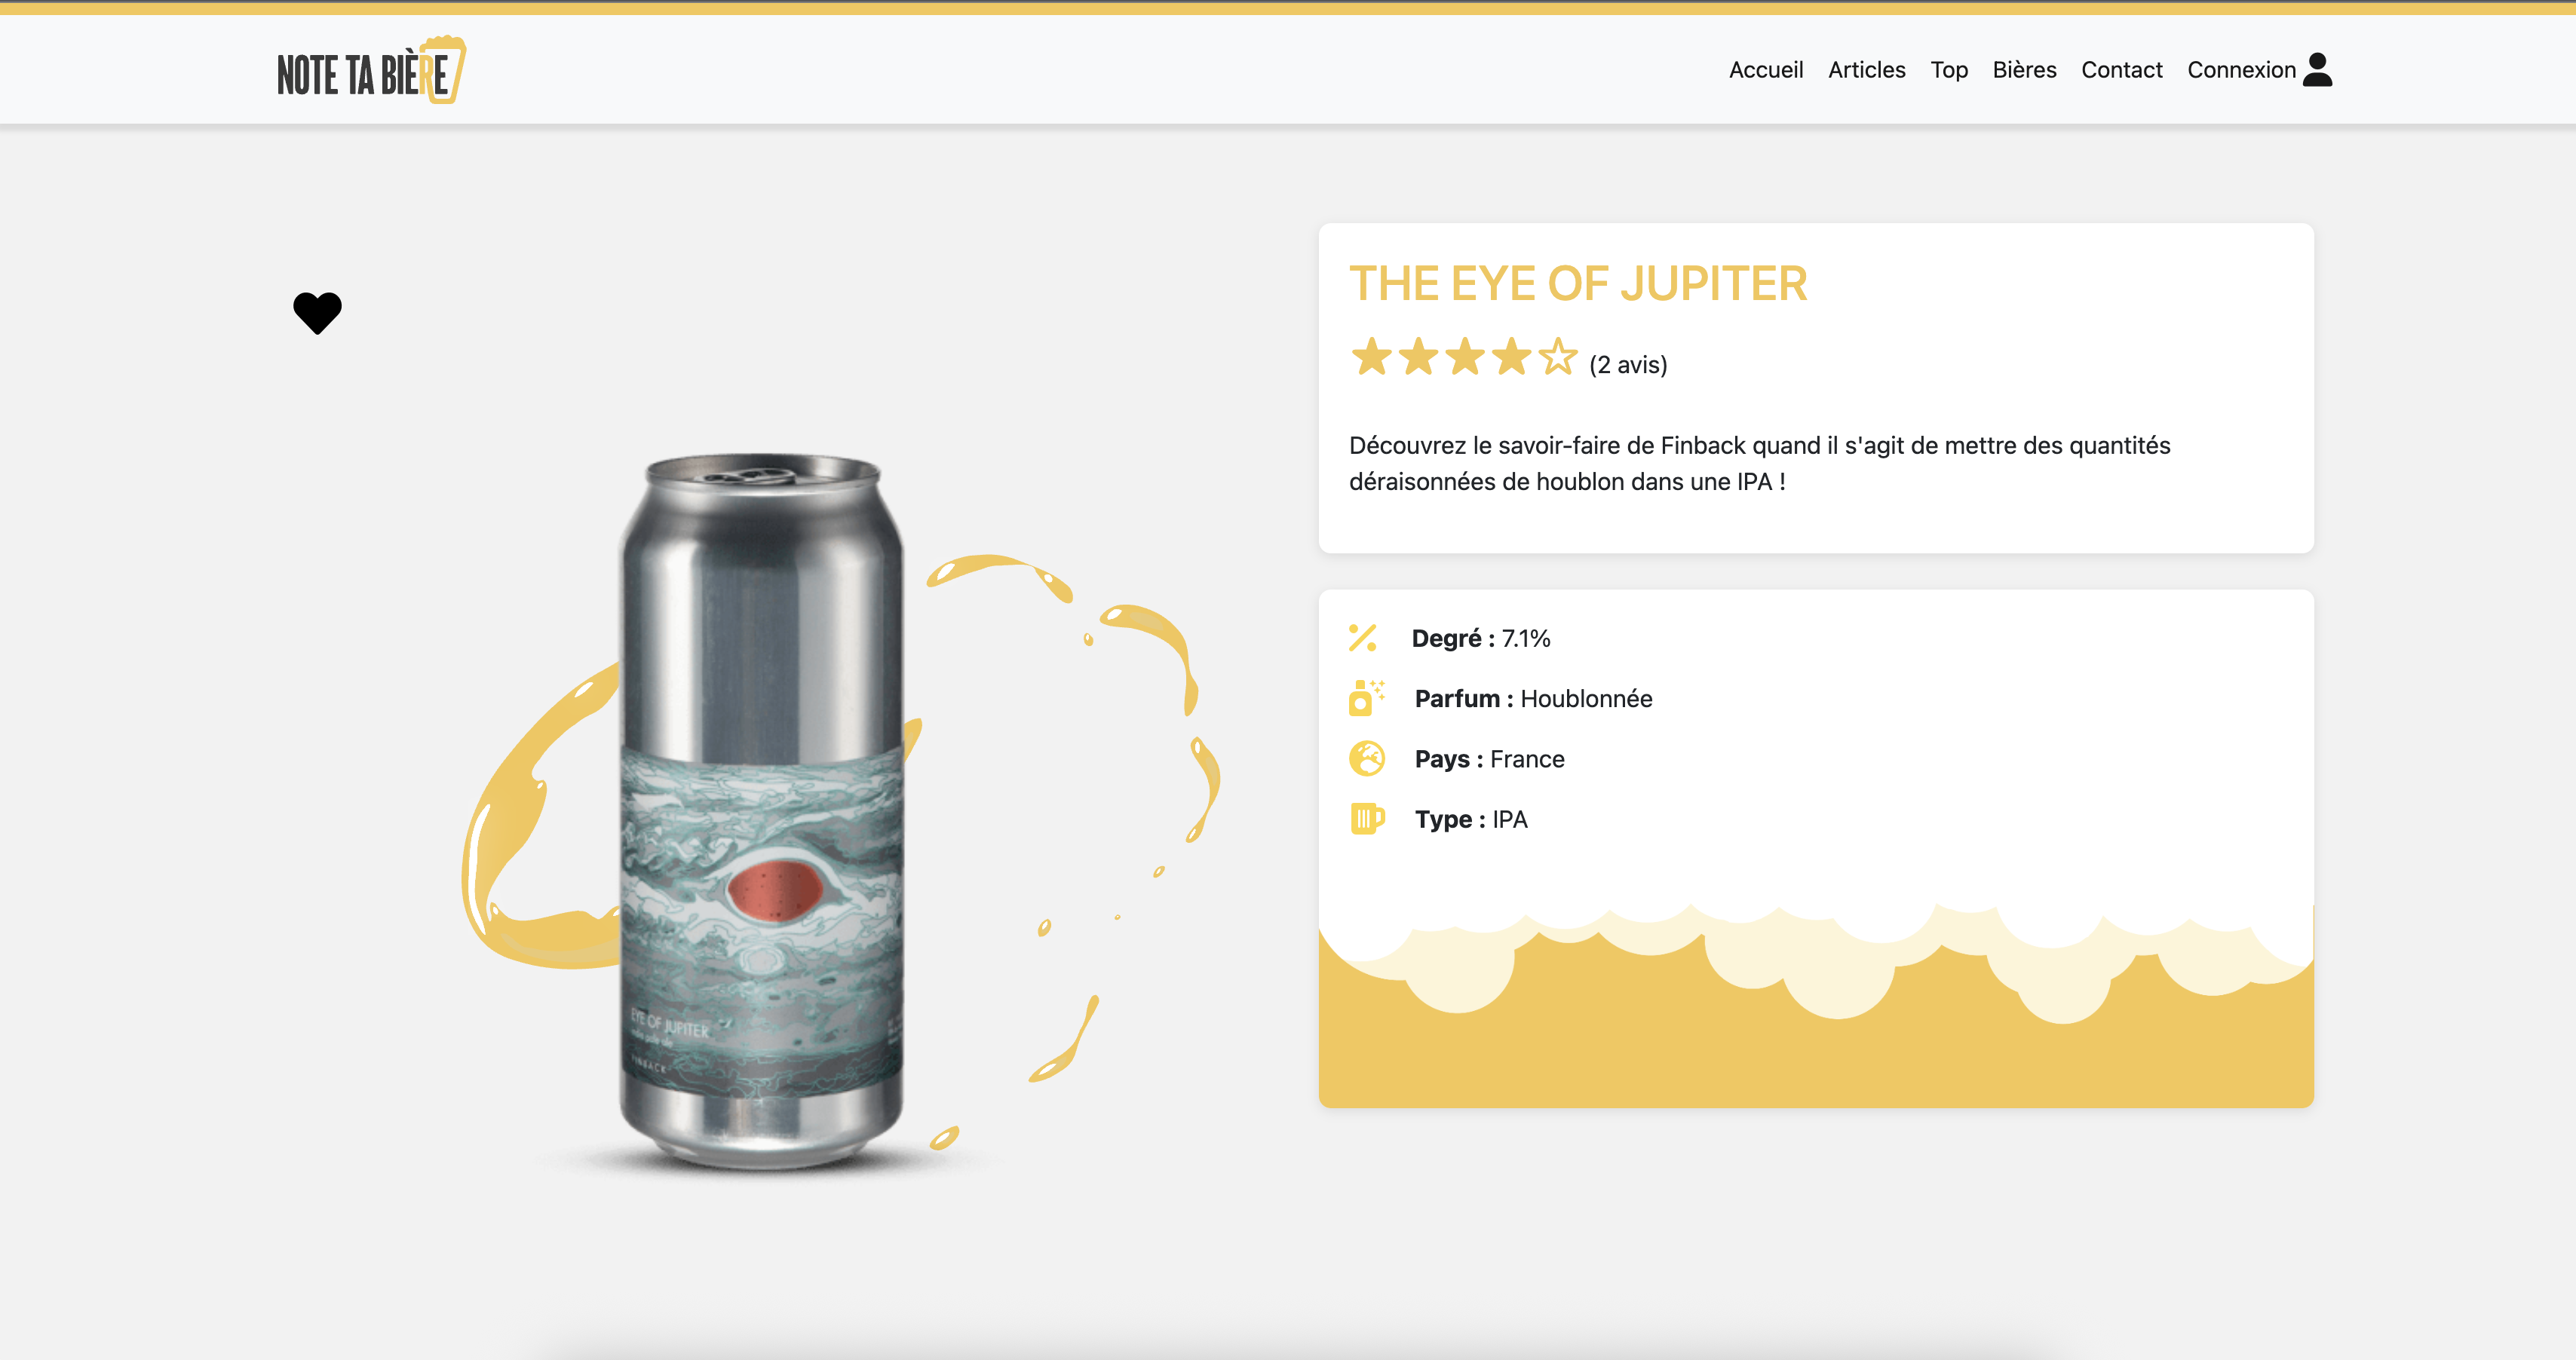Toggle the heart favorite icon
2576x1360 pixels.
[x=317, y=313]
